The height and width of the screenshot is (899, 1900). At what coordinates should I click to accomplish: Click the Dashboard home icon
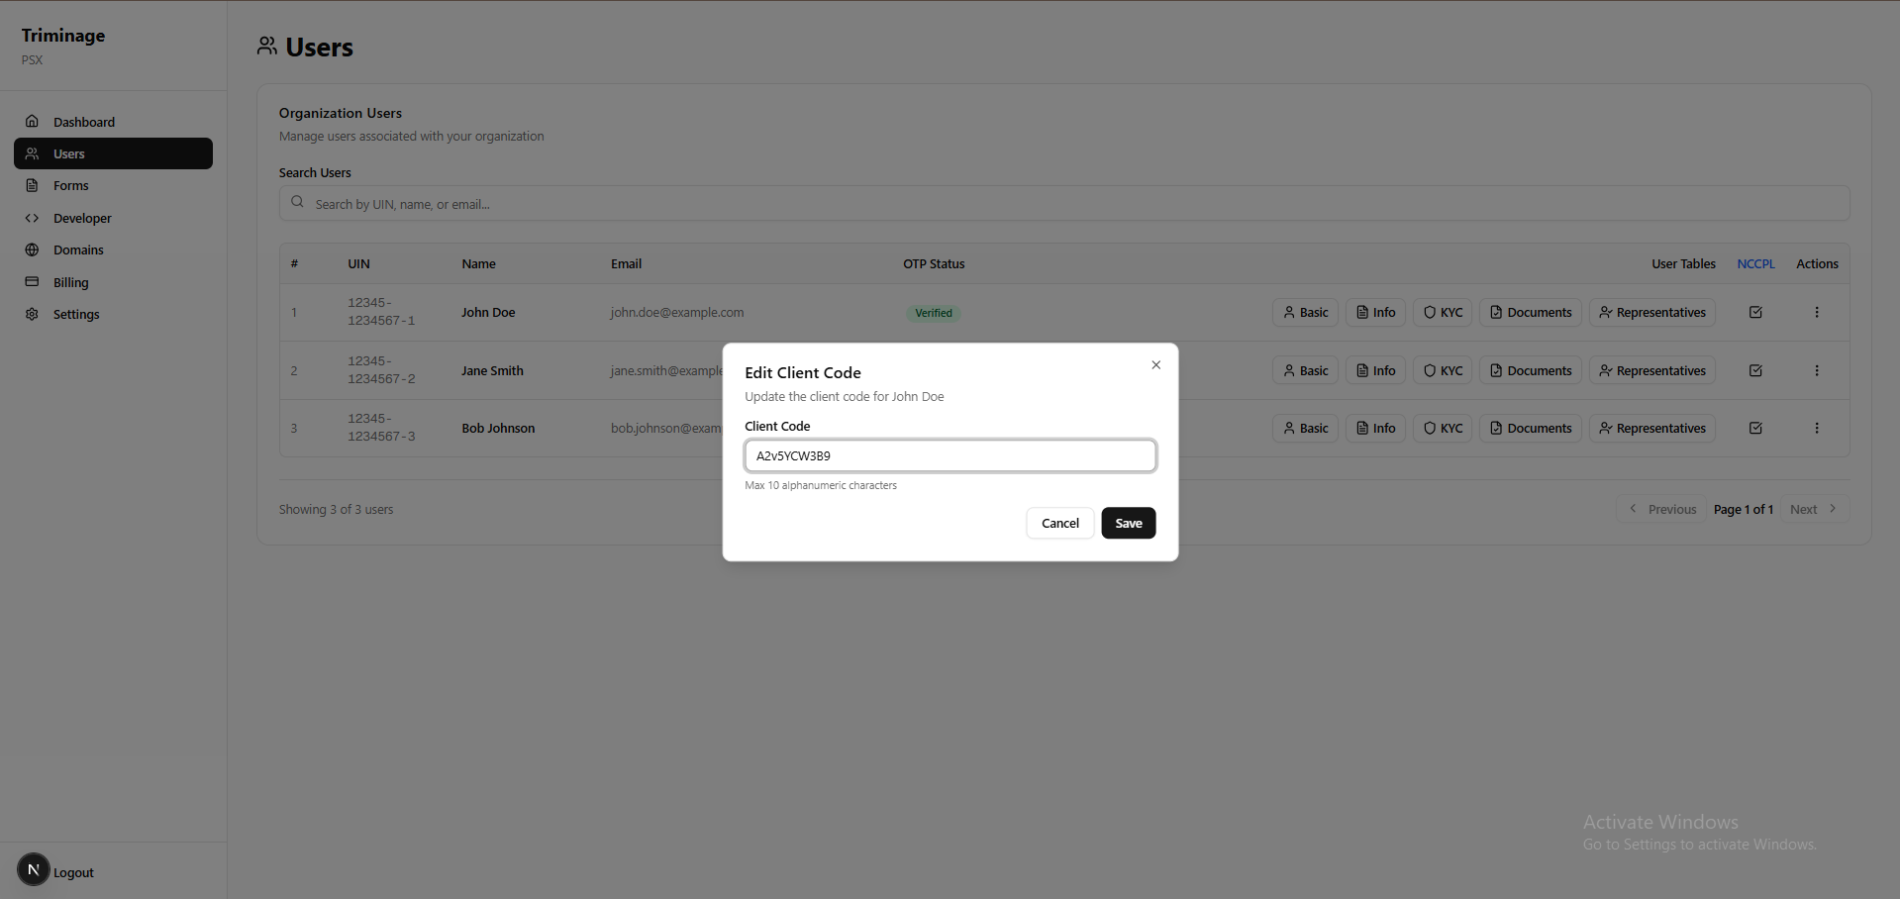pyautogui.click(x=33, y=120)
